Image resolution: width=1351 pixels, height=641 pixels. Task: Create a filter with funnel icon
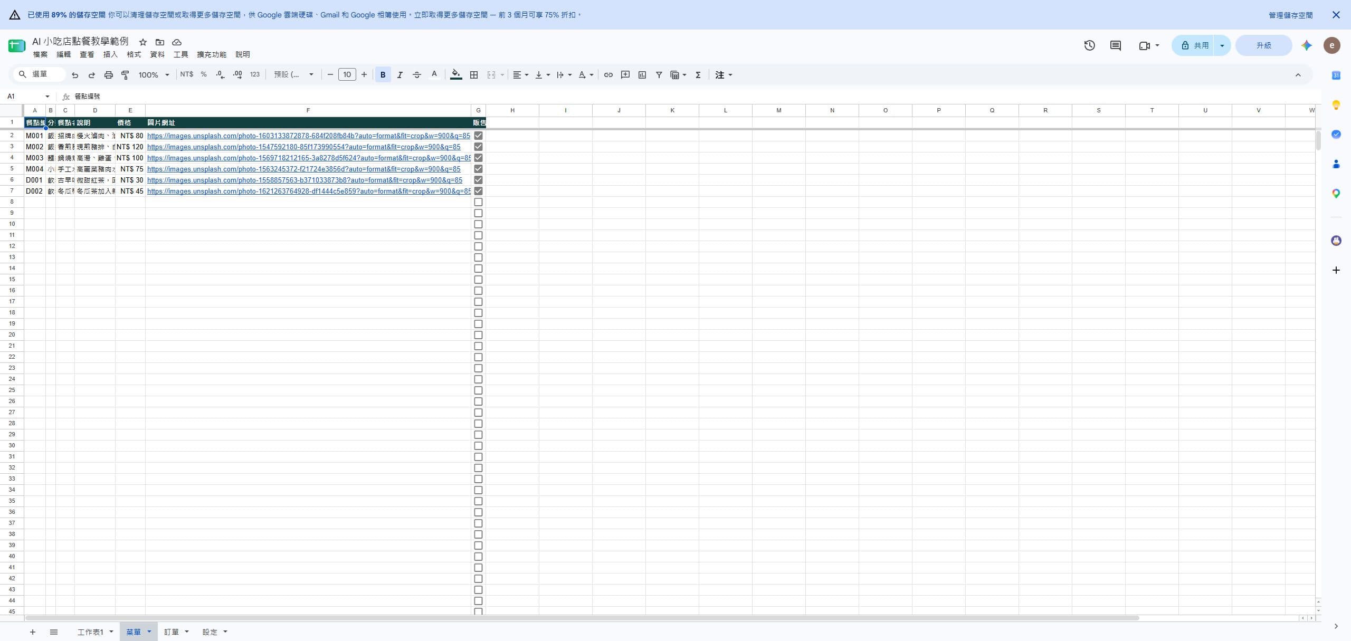click(659, 75)
